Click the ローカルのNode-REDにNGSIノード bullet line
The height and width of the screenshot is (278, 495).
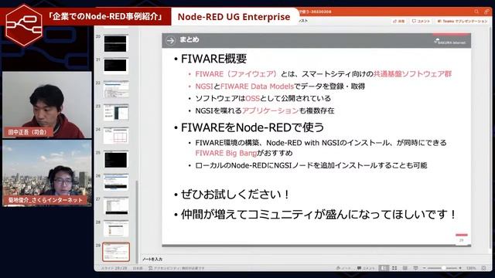311,165
